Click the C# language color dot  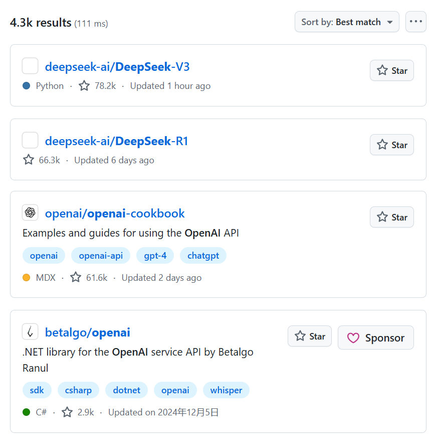click(26, 412)
